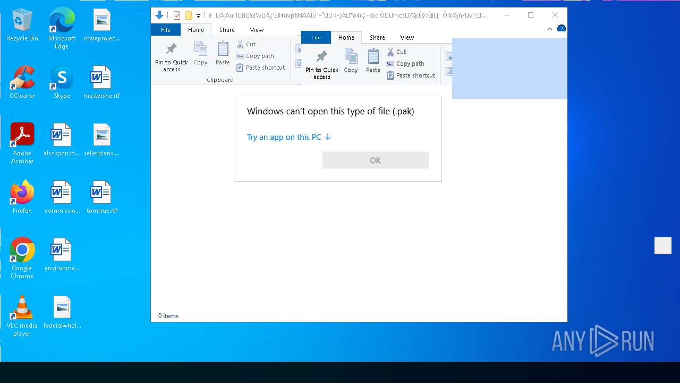
Task: Open the File tab in the outer ribbon
Action: click(x=166, y=30)
